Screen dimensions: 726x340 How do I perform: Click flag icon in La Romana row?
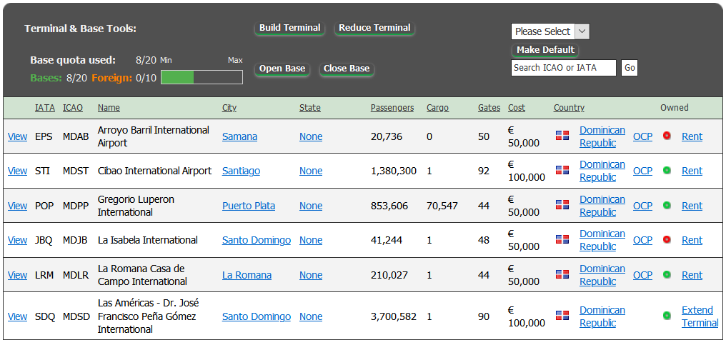[x=562, y=275]
